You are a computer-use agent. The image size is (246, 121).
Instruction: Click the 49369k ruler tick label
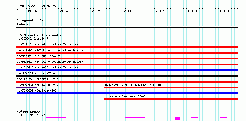pyautogui.click(x=225, y=11)
